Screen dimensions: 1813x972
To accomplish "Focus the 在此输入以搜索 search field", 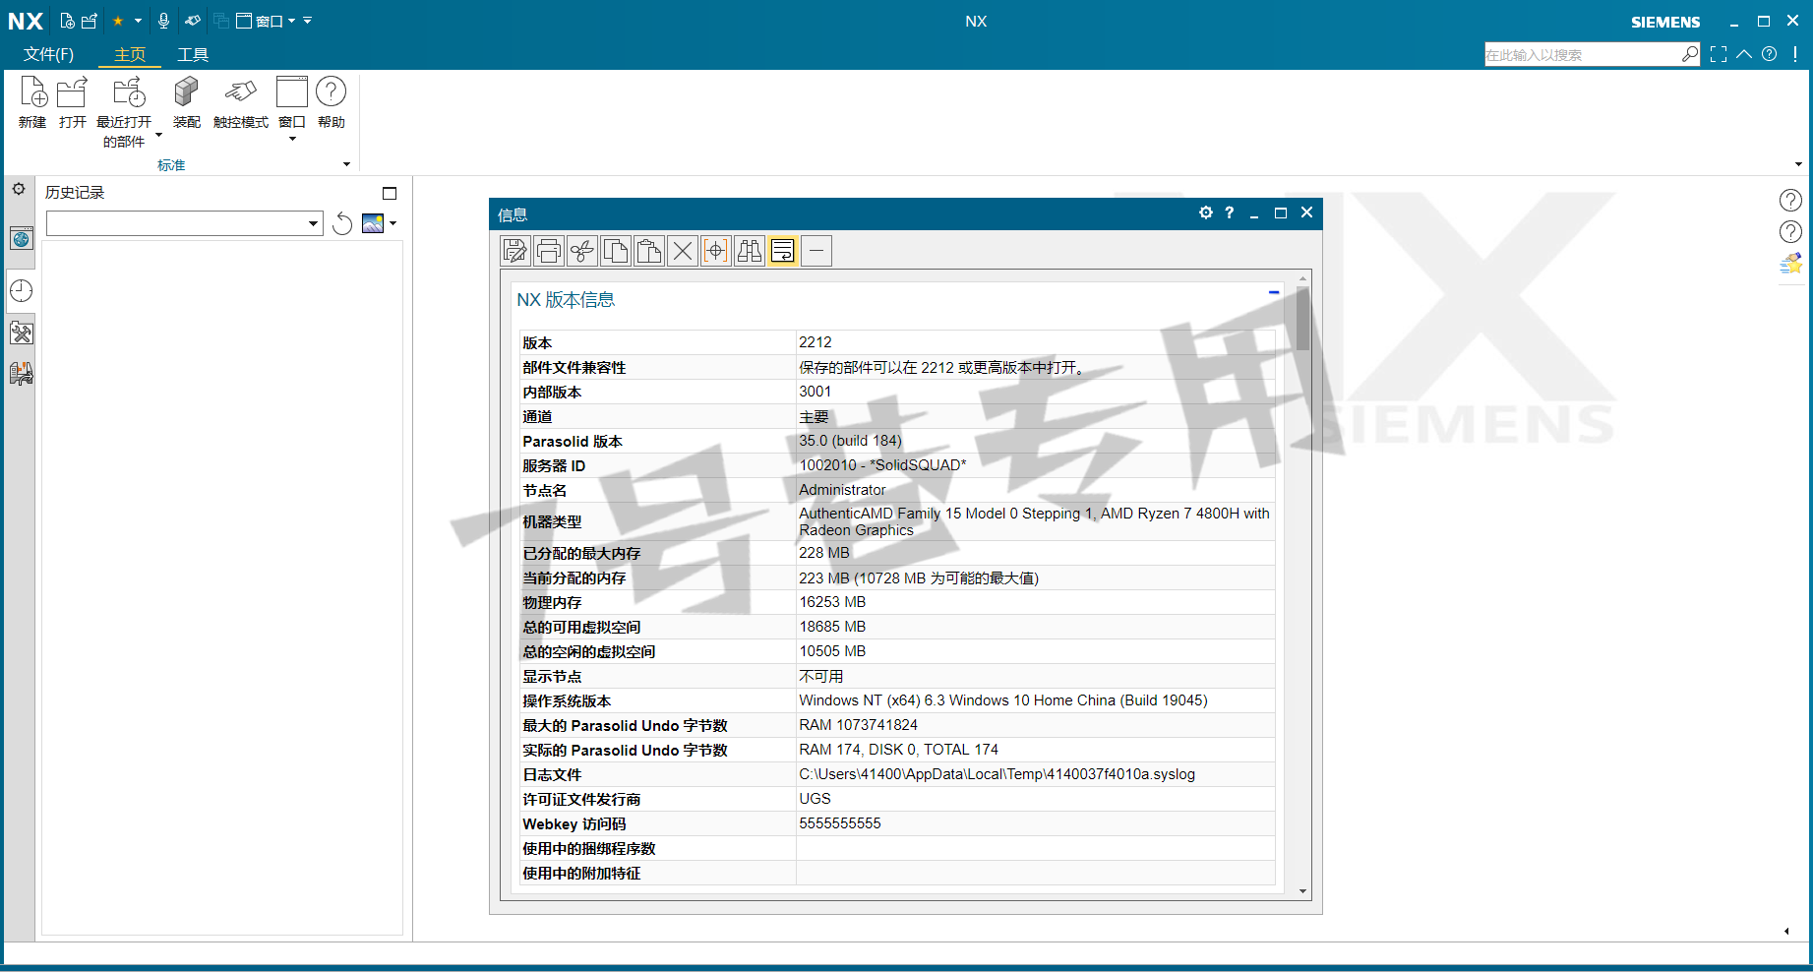I will coord(1582,54).
